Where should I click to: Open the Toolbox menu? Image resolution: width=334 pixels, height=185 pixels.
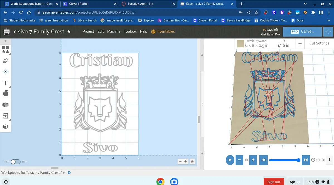click(x=130, y=31)
